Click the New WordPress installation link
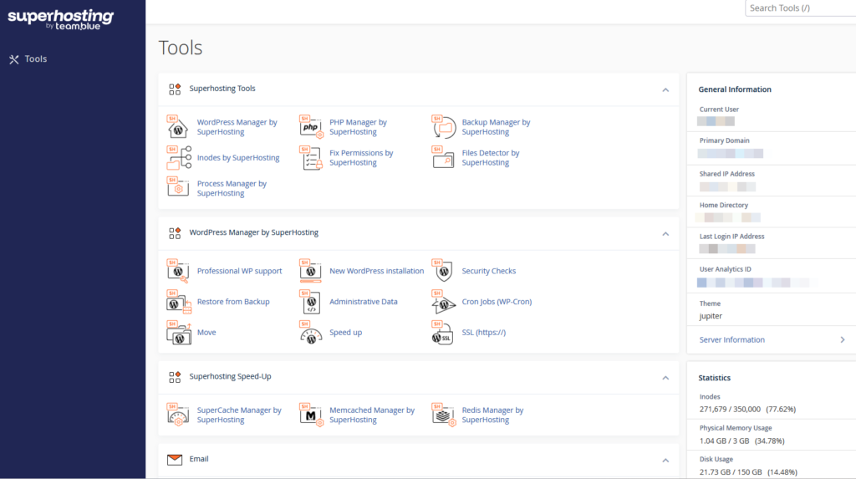The height and width of the screenshot is (479, 856). [376, 271]
